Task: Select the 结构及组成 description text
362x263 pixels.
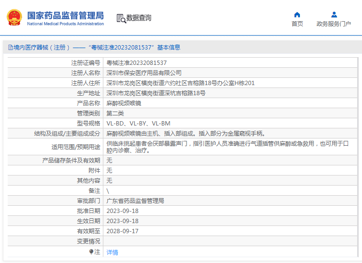Action: pyautogui.click(x=187, y=134)
